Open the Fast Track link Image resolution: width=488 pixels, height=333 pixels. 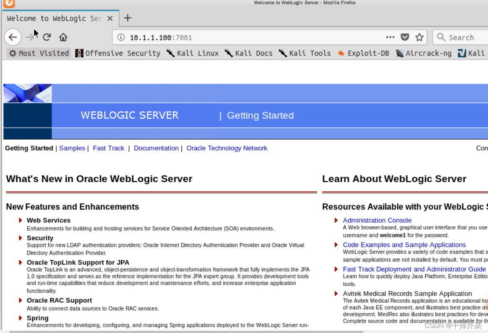(108, 148)
